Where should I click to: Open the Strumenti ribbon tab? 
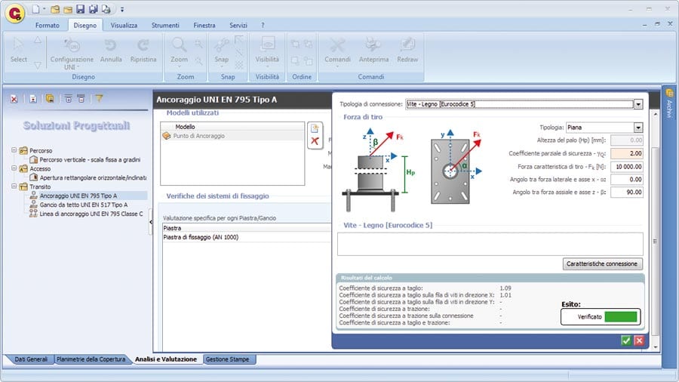pos(165,25)
